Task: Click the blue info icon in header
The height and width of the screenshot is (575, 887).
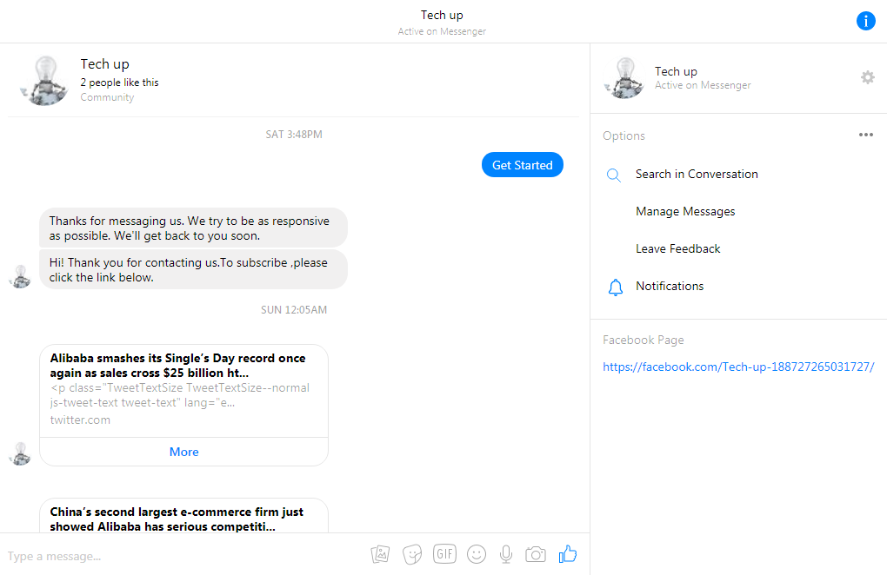Action: [x=865, y=21]
